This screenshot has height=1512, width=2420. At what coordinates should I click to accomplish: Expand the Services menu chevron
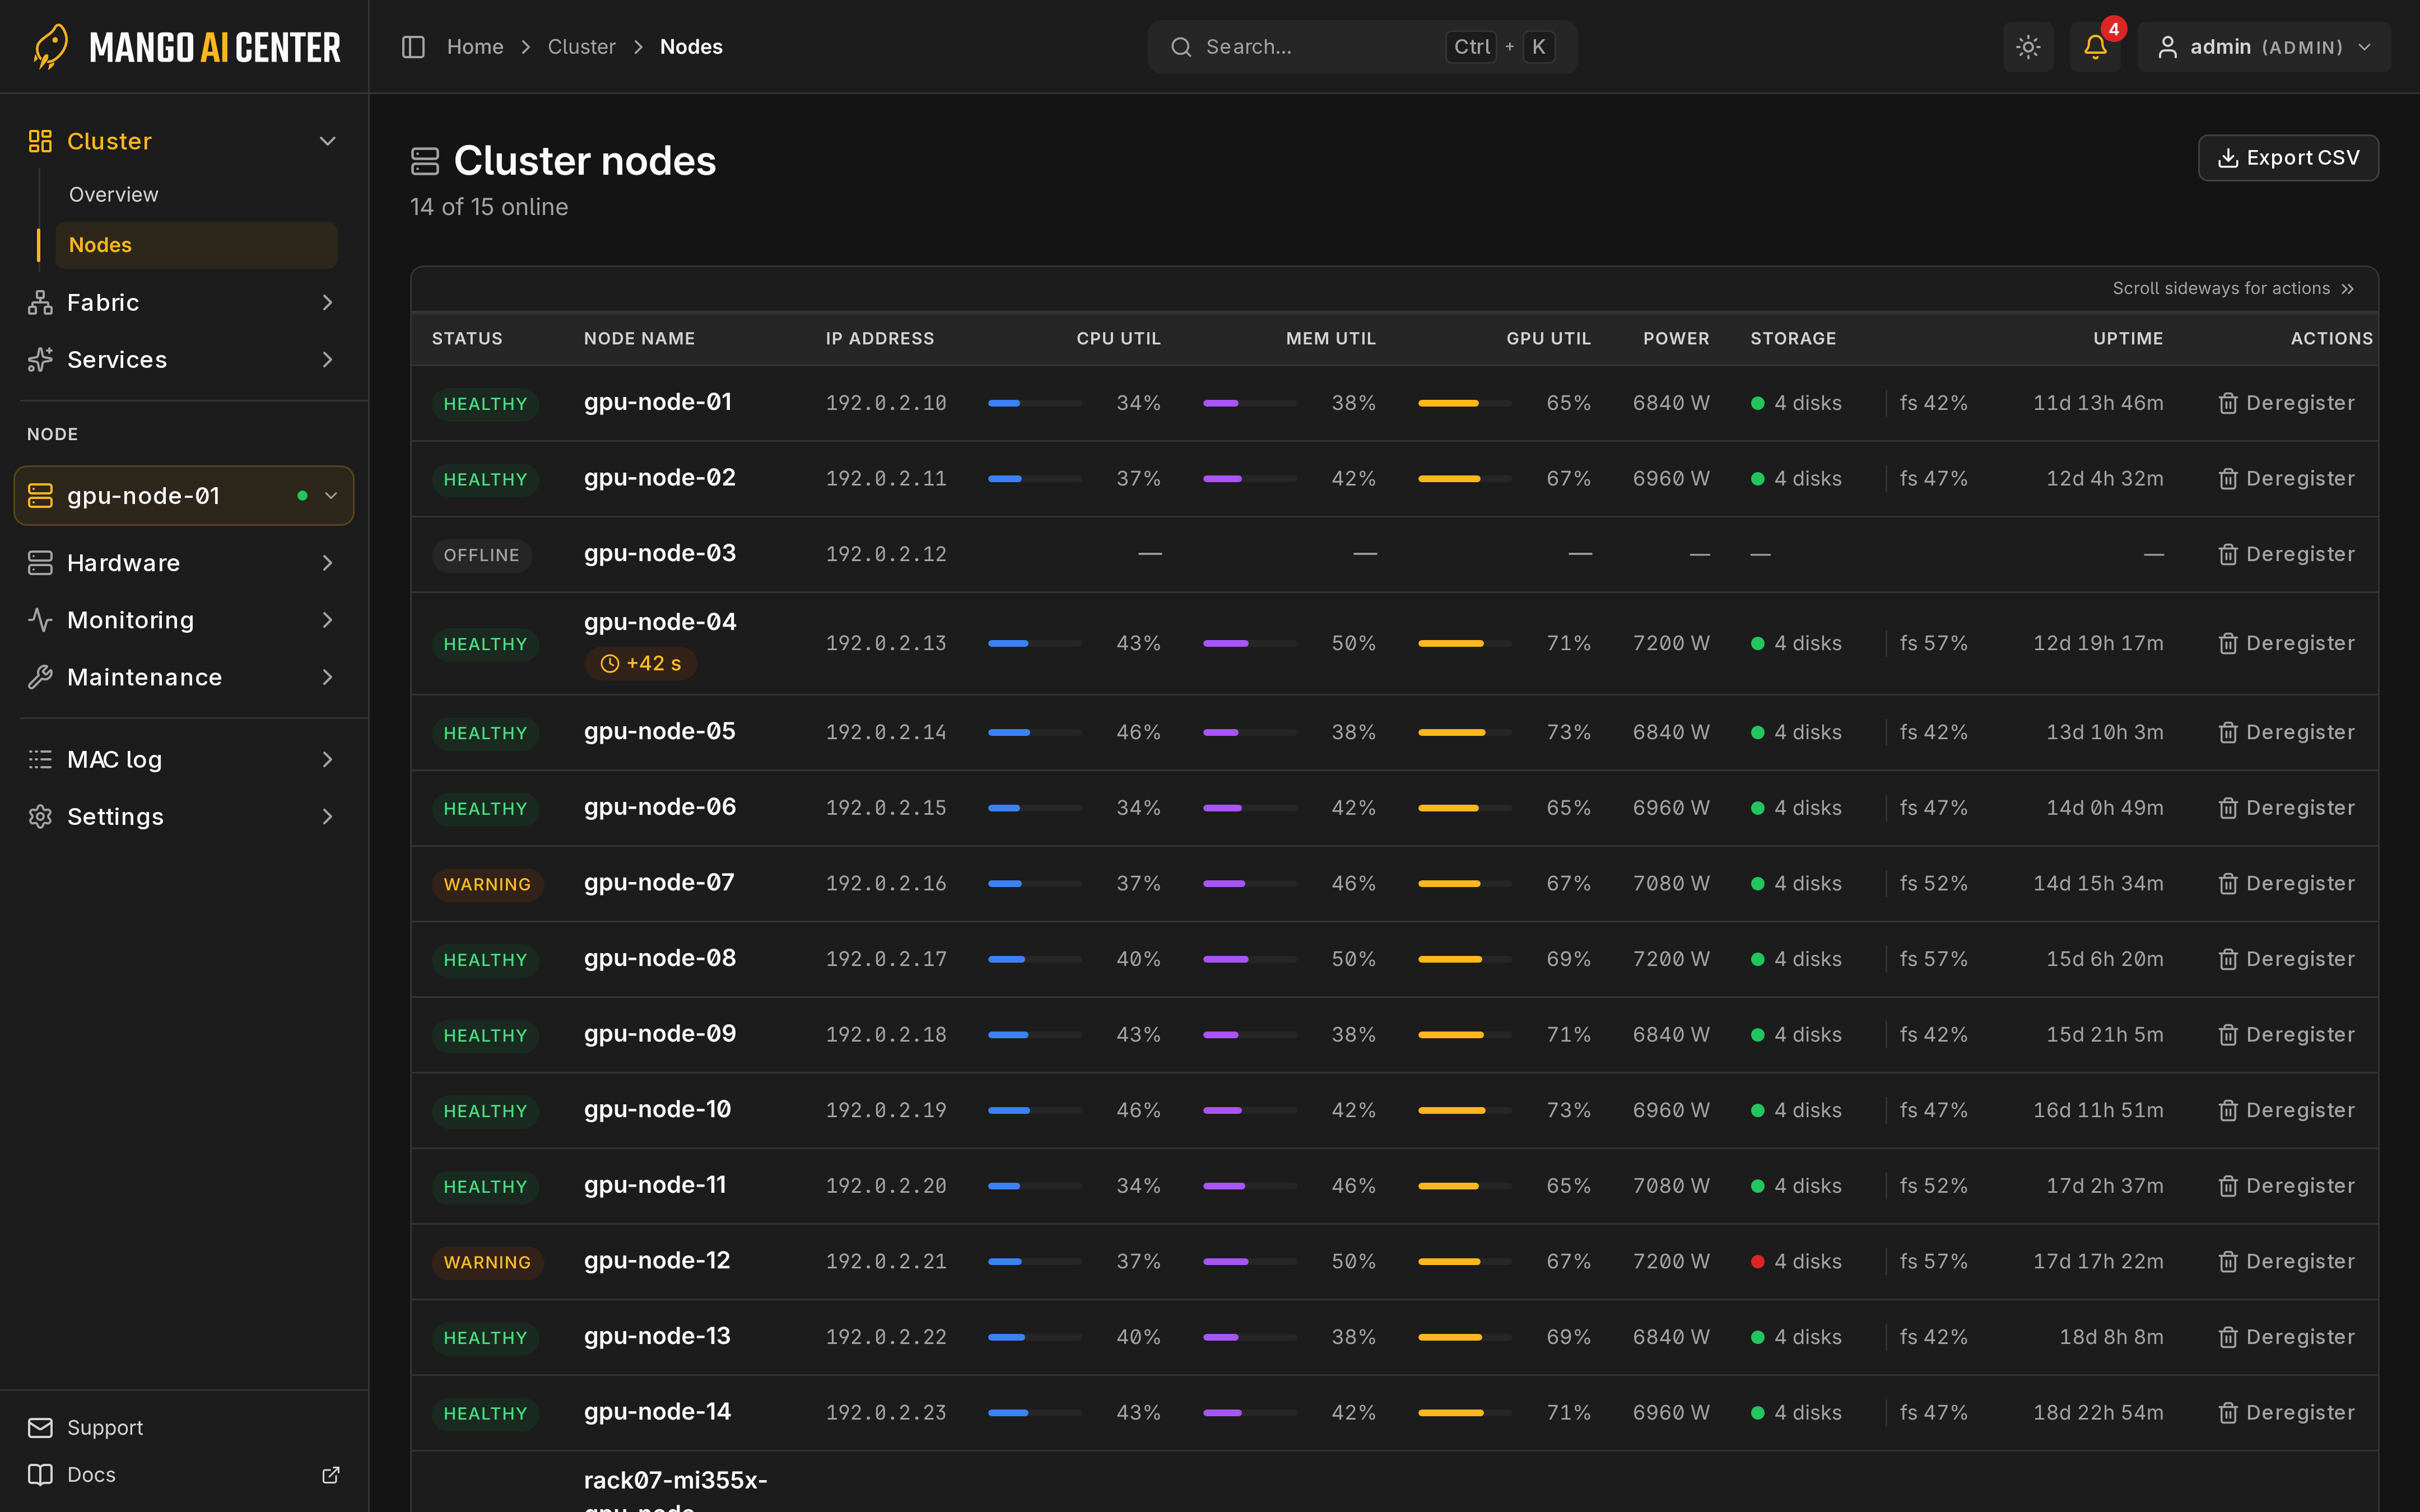pyautogui.click(x=327, y=359)
